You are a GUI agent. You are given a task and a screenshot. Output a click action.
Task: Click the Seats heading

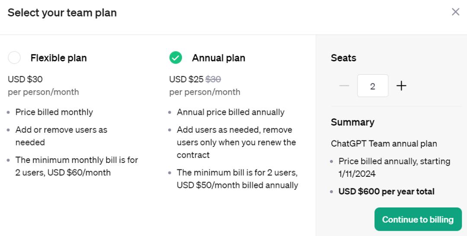pyautogui.click(x=343, y=58)
